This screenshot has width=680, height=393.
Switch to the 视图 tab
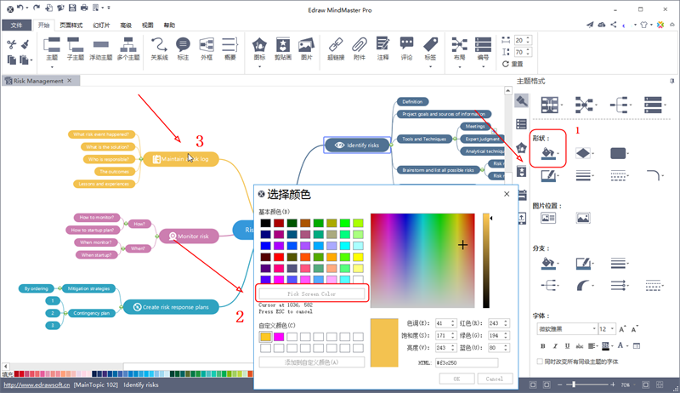[x=147, y=26]
